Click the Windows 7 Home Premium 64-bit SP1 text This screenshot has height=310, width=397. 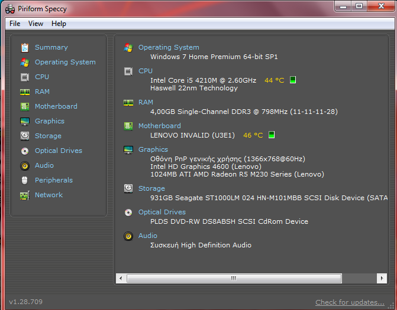tap(214, 57)
